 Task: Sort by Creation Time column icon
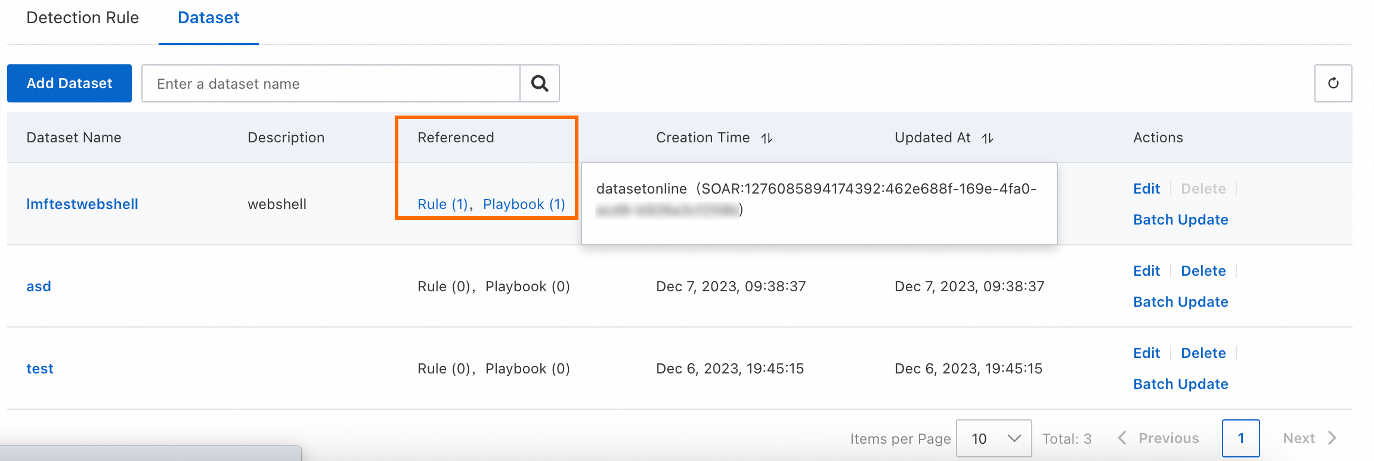click(767, 138)
